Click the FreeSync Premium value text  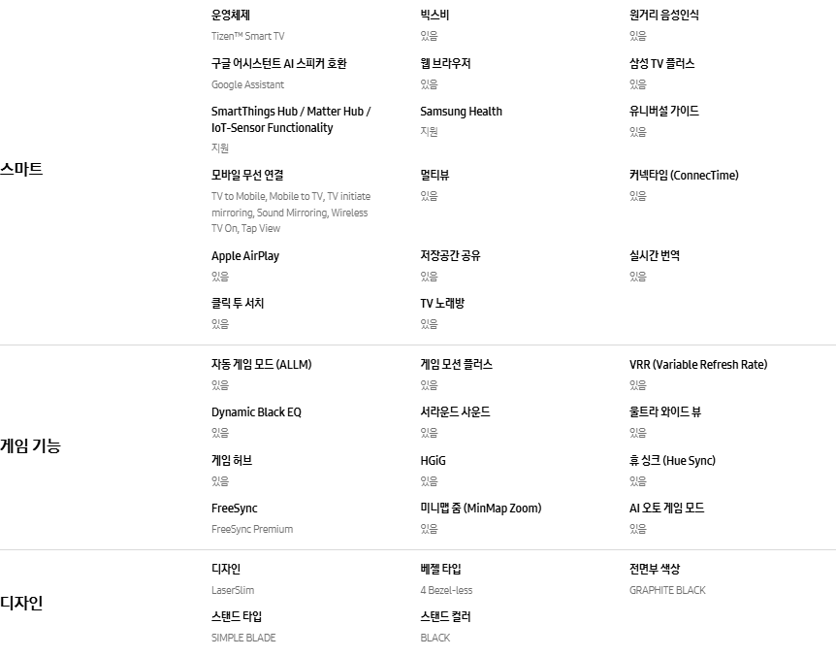251,530
